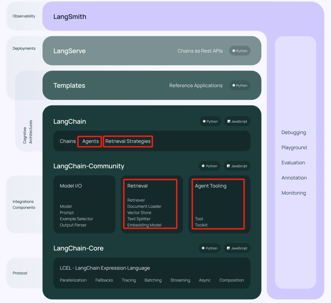Click the "Tool" entry above Toolkit

[x=199, y=219]
